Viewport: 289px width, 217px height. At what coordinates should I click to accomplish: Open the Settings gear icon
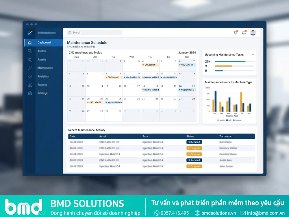click(x=30, y=93)
